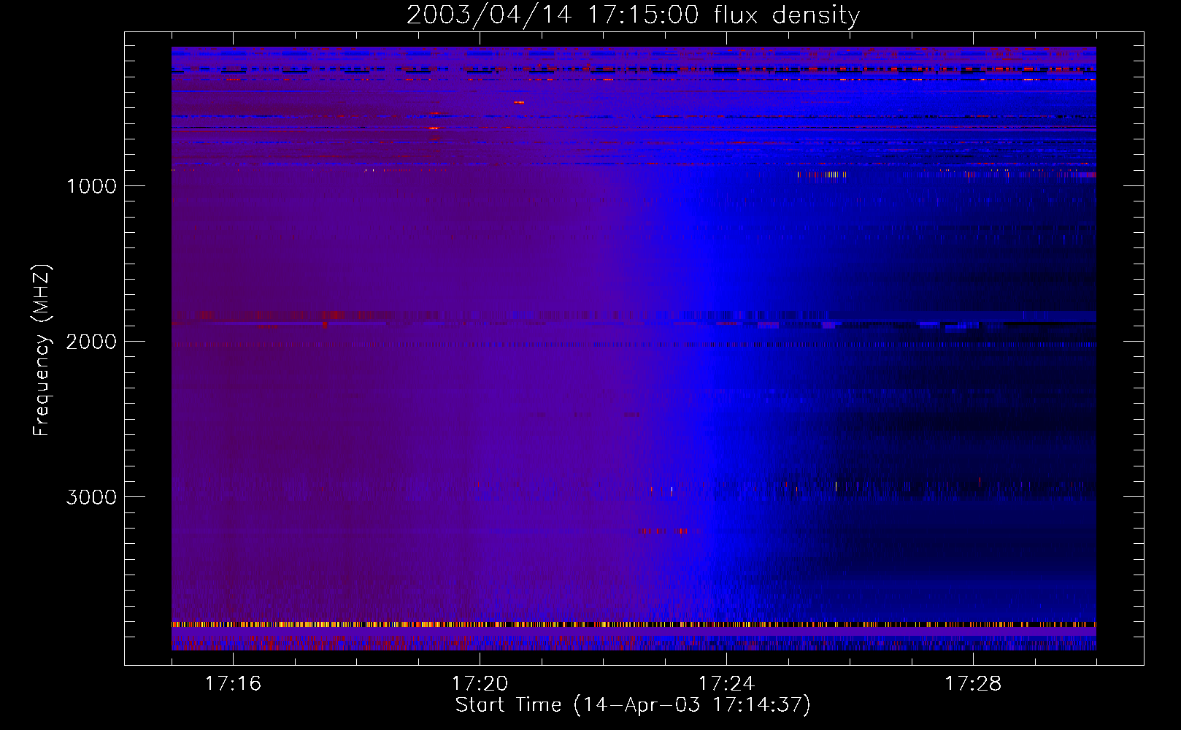This screenshot has height=730, width=1181.
Task: Click the '3000' frequency tick label
Action: click(x=91, y=497)
